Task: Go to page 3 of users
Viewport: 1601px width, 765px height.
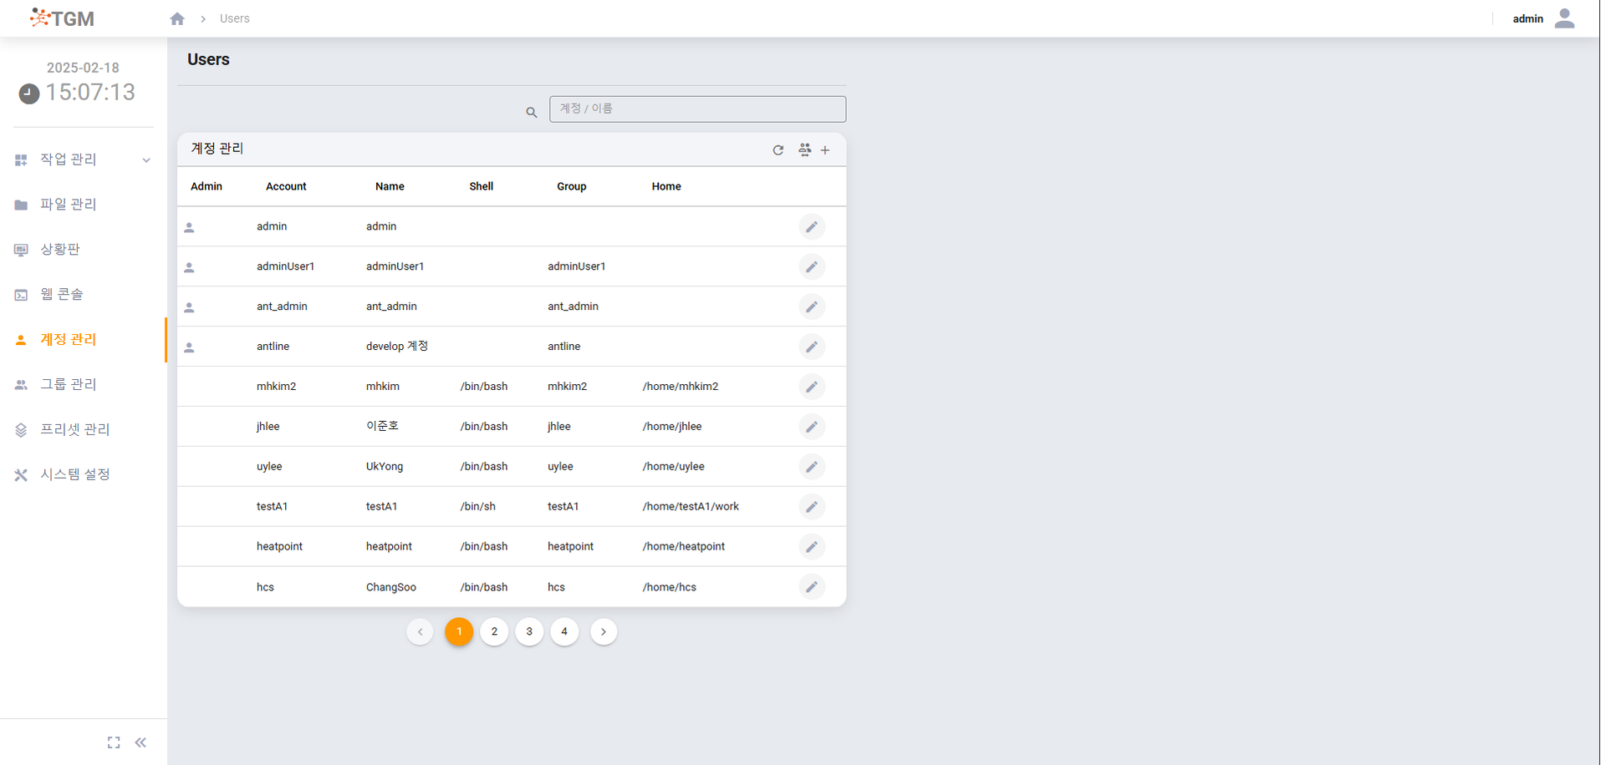Action: pos(529,632)
